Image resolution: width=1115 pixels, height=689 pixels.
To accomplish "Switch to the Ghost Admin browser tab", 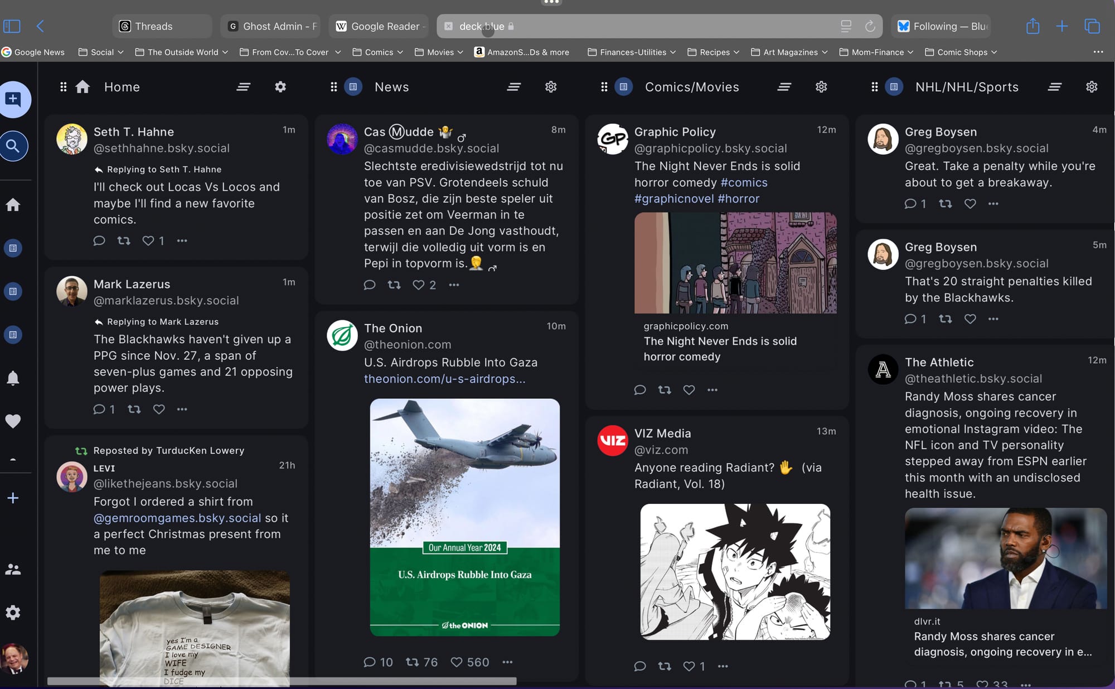I will pos(270,26).
